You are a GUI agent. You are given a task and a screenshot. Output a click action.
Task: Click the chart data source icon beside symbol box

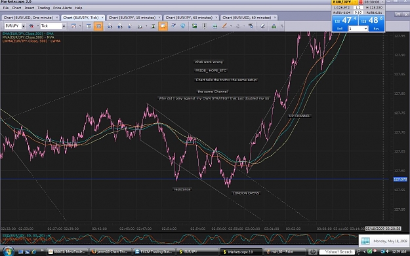pyautogui.click(x=31, y=26)
